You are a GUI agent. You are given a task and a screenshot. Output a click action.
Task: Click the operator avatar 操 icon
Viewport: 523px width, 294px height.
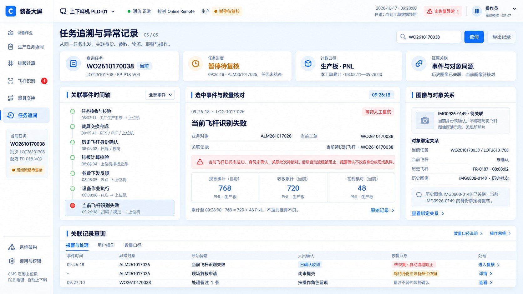[x=477, y=12]
